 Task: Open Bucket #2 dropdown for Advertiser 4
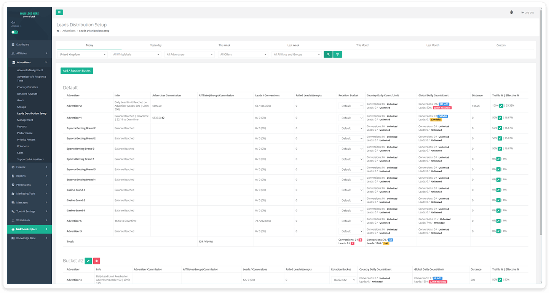point(344,280)
